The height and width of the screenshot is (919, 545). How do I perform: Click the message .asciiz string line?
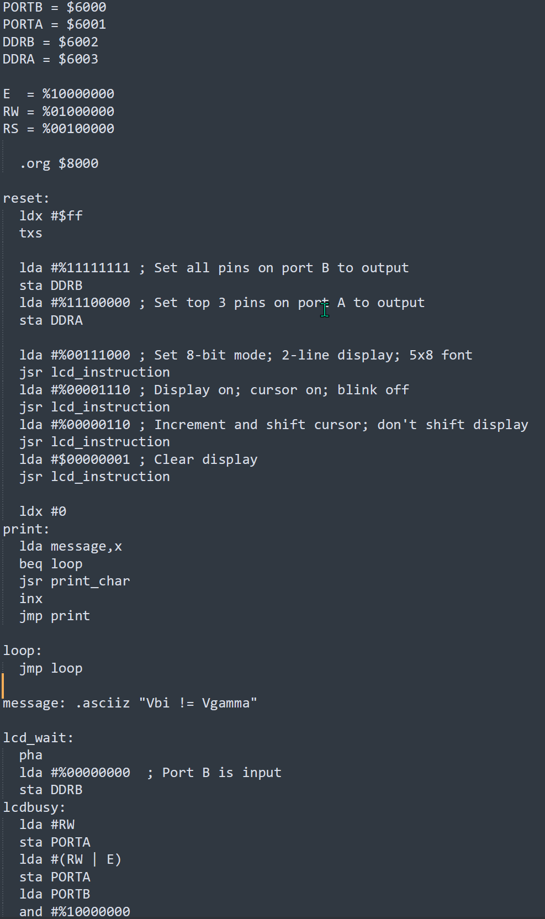coord(130,703)
